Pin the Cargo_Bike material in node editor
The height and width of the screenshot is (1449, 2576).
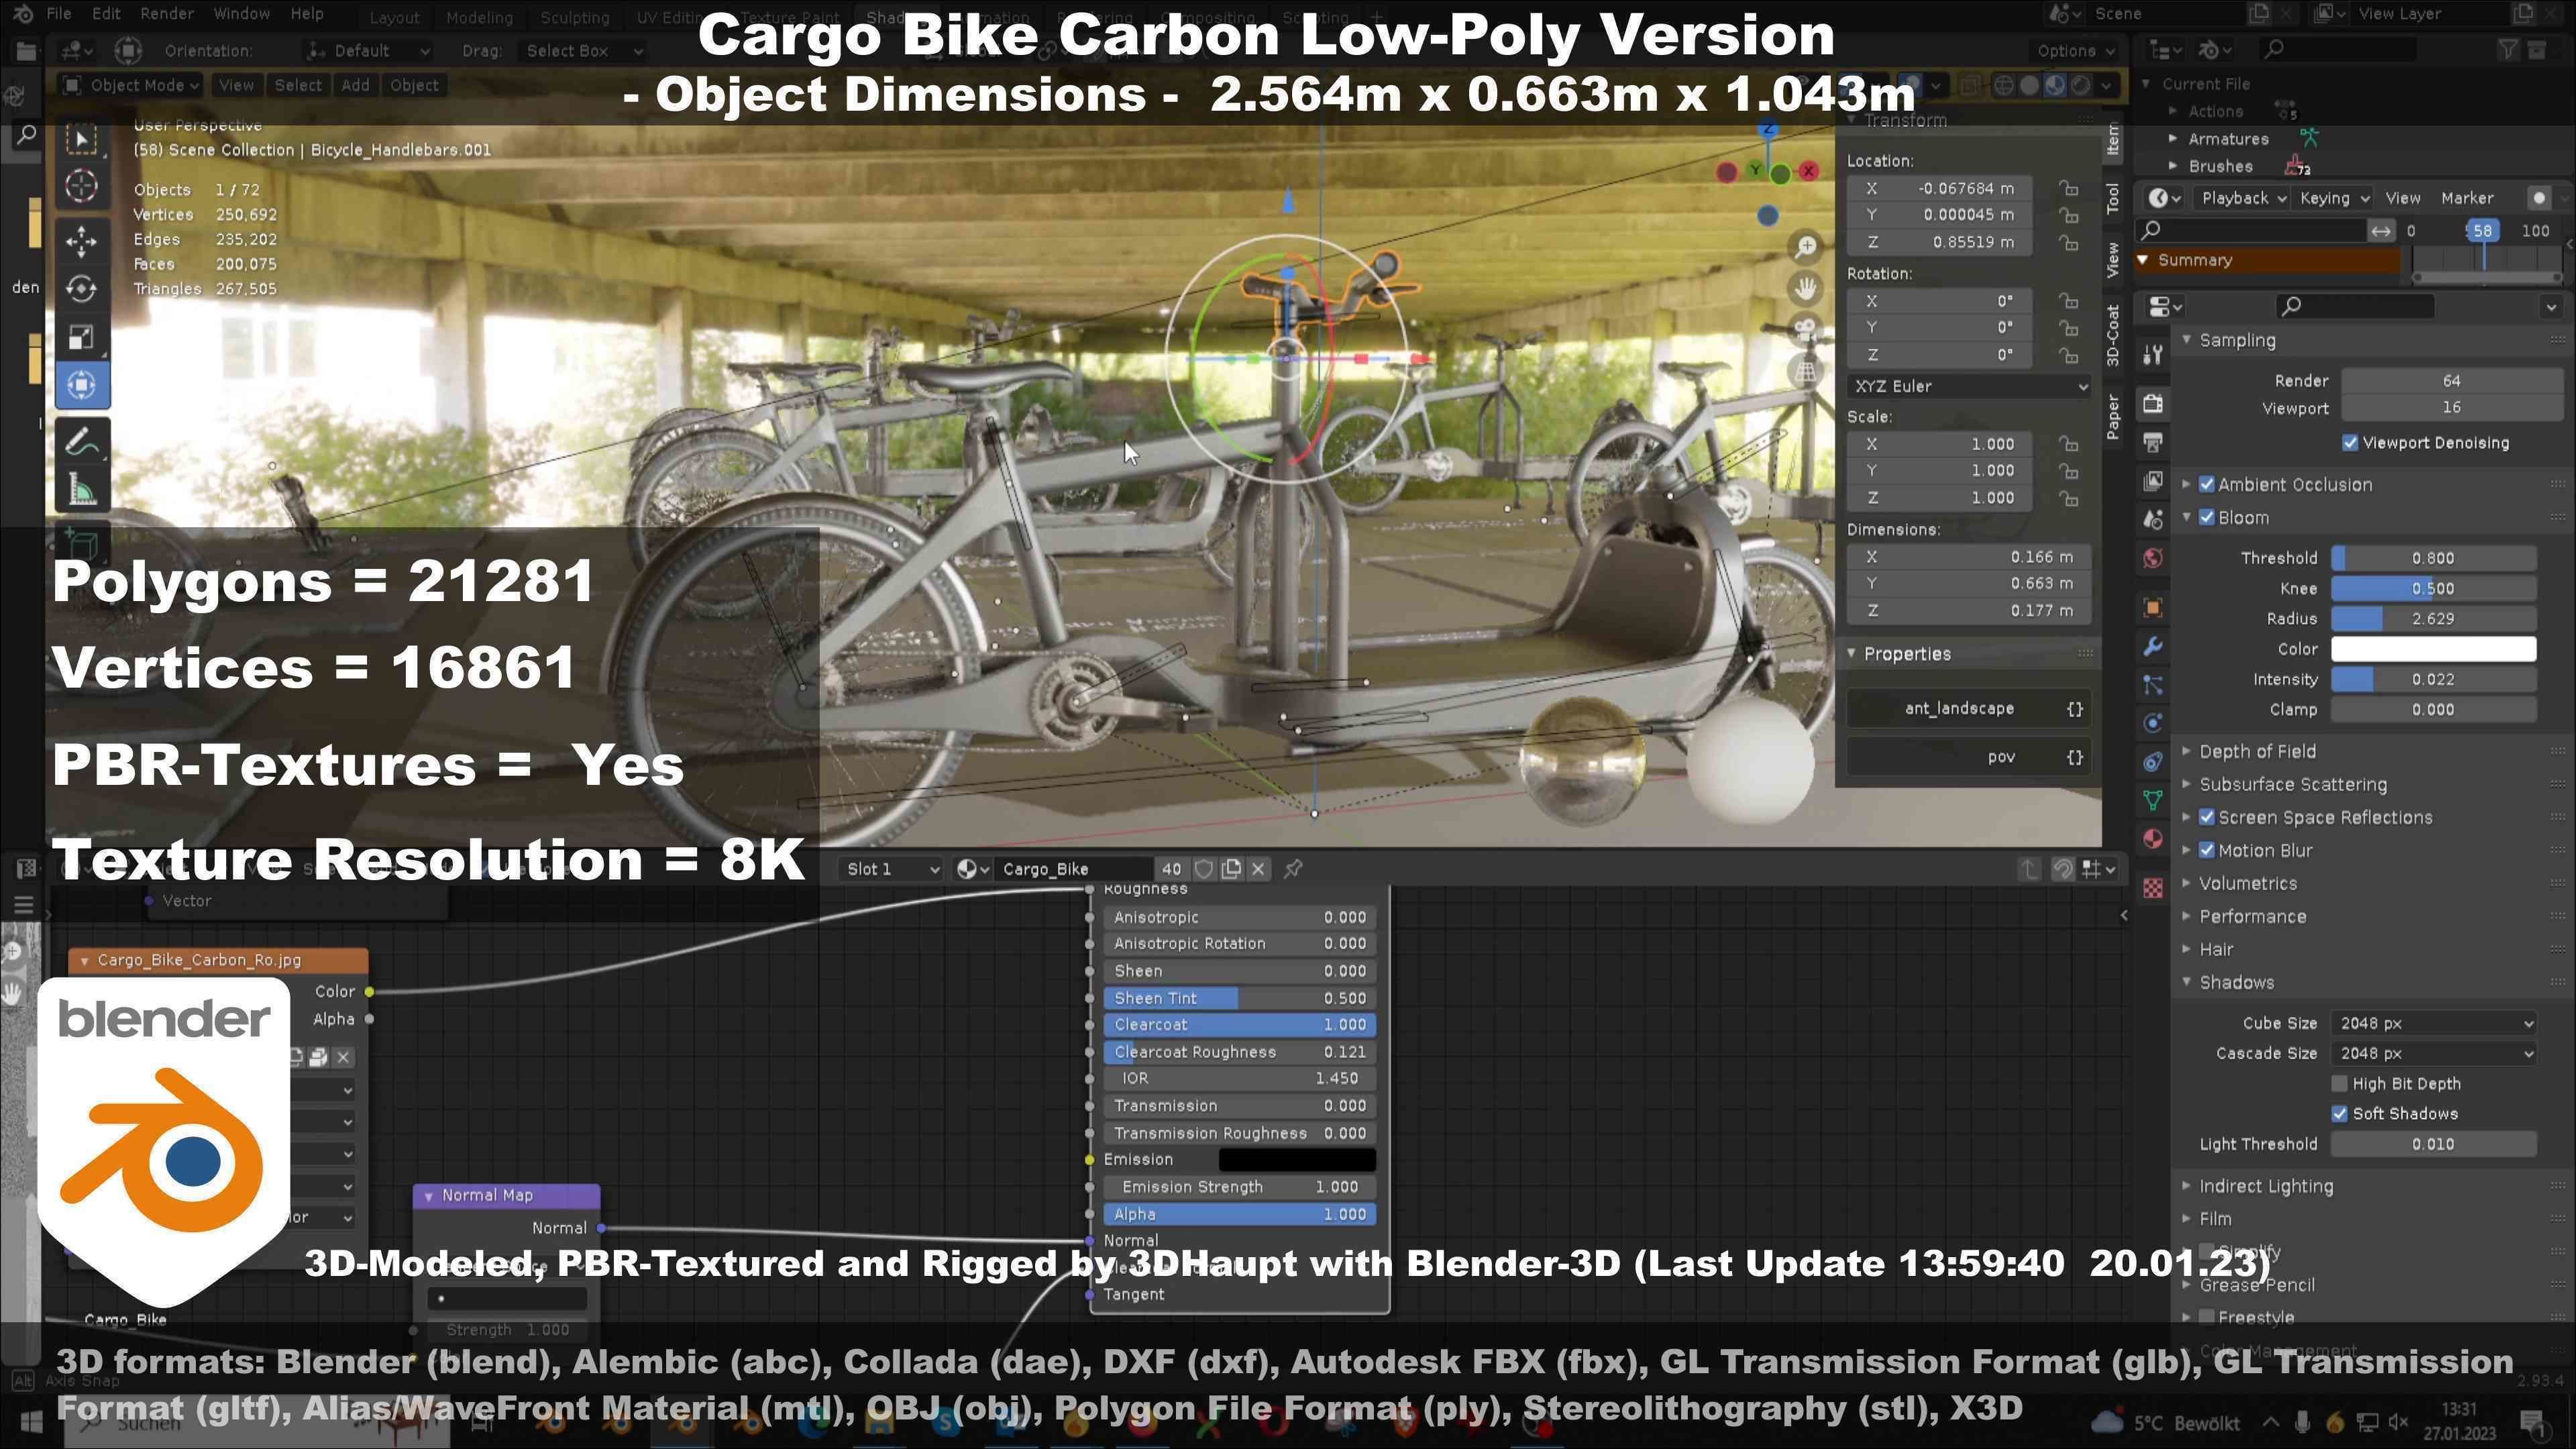coord(1293,869)
